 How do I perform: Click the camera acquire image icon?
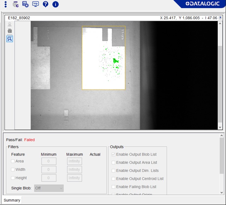(x=10, y=25)
